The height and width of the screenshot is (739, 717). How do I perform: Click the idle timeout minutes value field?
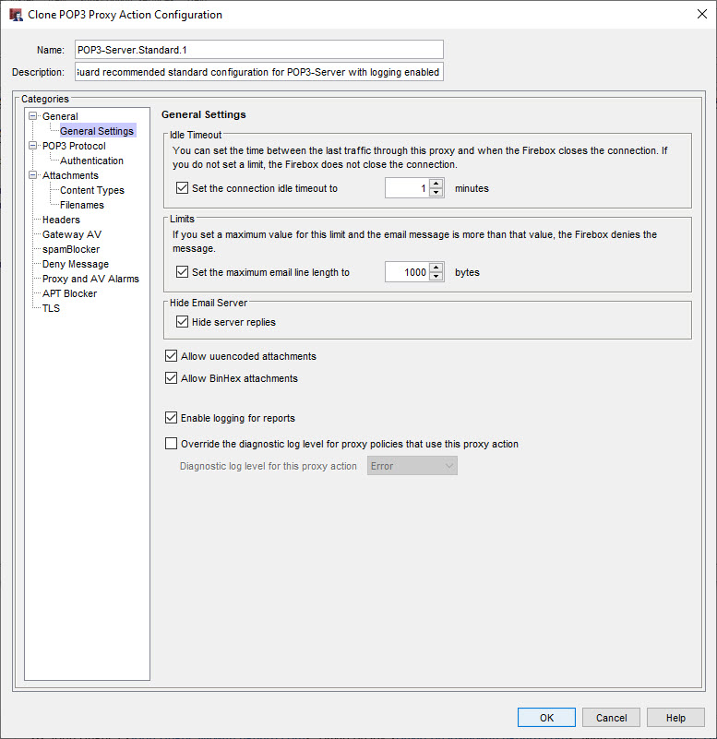coord(407,188)
